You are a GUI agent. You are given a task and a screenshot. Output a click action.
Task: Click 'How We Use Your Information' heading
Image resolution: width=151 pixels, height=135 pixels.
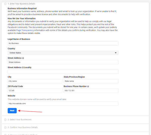[x=22, y=18]
